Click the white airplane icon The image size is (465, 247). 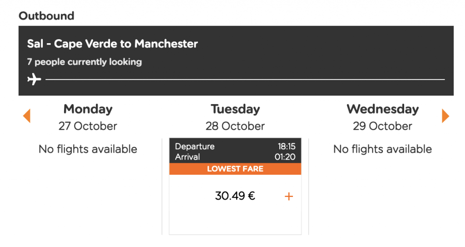click(34, 79)
